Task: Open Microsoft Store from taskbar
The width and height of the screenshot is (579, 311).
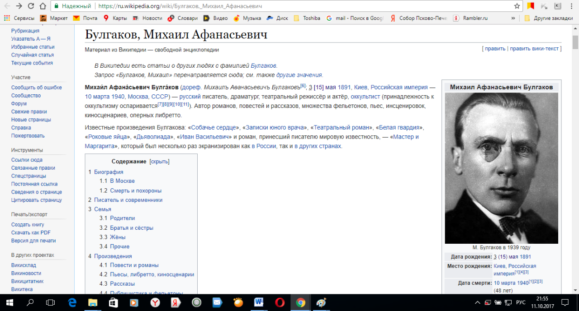Action: (x=114, y=302)
